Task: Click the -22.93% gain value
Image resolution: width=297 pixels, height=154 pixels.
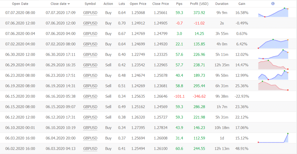Action: click(x=242, y=96)
